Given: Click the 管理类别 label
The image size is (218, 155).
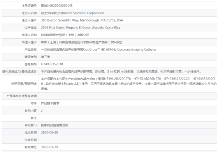Looking at the screenshot, I should point(30,57).
